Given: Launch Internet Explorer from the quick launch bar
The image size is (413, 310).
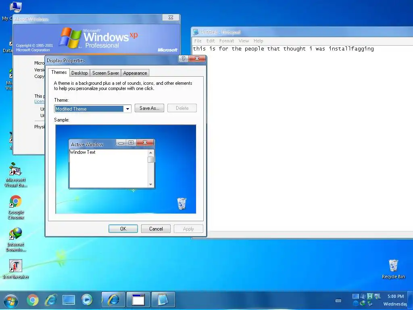Looking at the screenshot, I should (x=50, y=300).
